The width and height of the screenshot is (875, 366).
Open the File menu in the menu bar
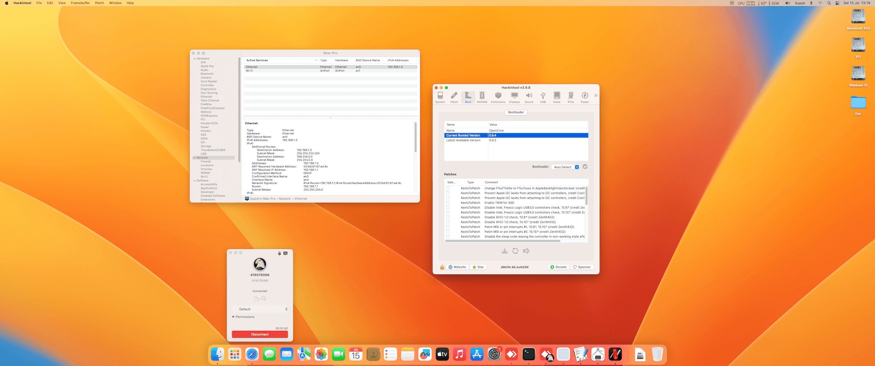coord(39,3)
